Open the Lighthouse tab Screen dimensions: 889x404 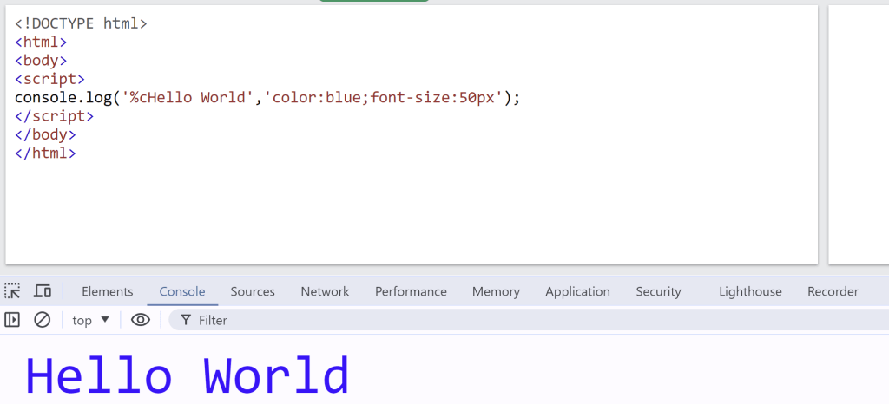[750, 291]
